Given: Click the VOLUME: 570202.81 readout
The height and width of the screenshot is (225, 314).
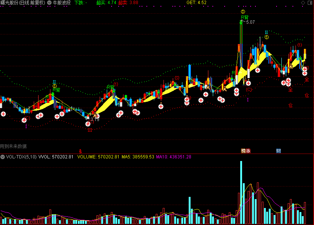Looking at the screenshot, I should pyautogui.click(x=98, y=157).
